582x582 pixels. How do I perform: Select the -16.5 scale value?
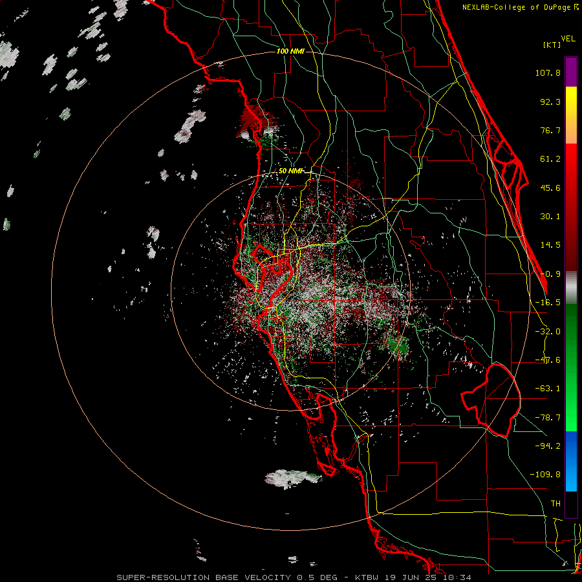pyautogui.click(x=548, y=302)
